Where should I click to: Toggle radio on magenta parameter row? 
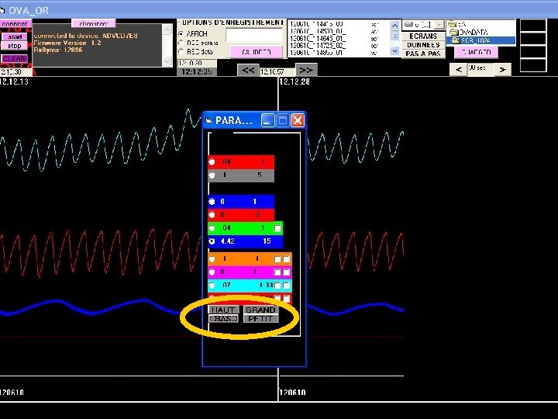(x=212, y=272)
